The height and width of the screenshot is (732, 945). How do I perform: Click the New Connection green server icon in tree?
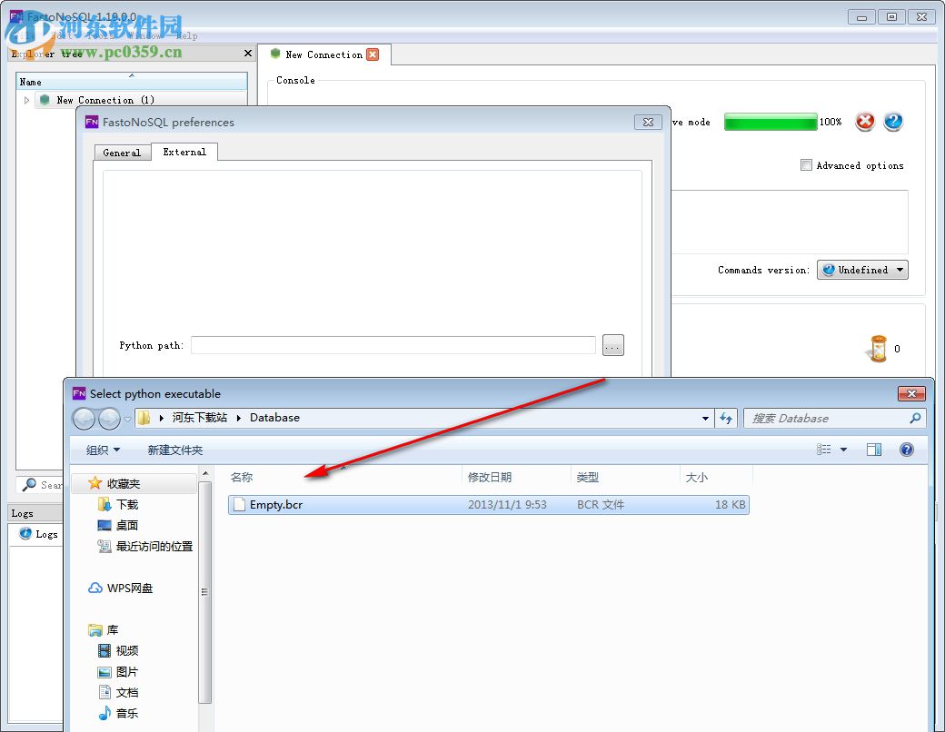pos(44,99)
